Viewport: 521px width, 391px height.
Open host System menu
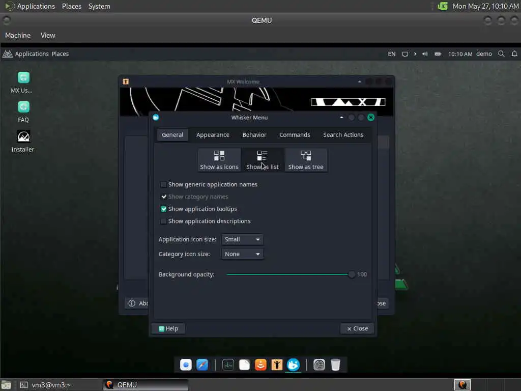point(99,6)
